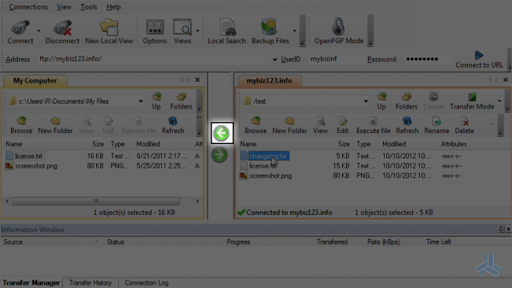
Task: Enable OpenPGP Mode padlock icon
Action: tap(339, 27)
